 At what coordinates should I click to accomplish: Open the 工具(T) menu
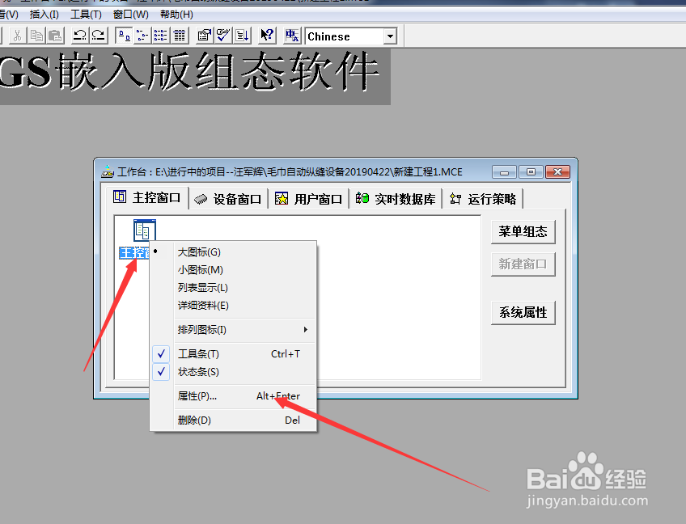pyautogui.click(x=87, y=15)
